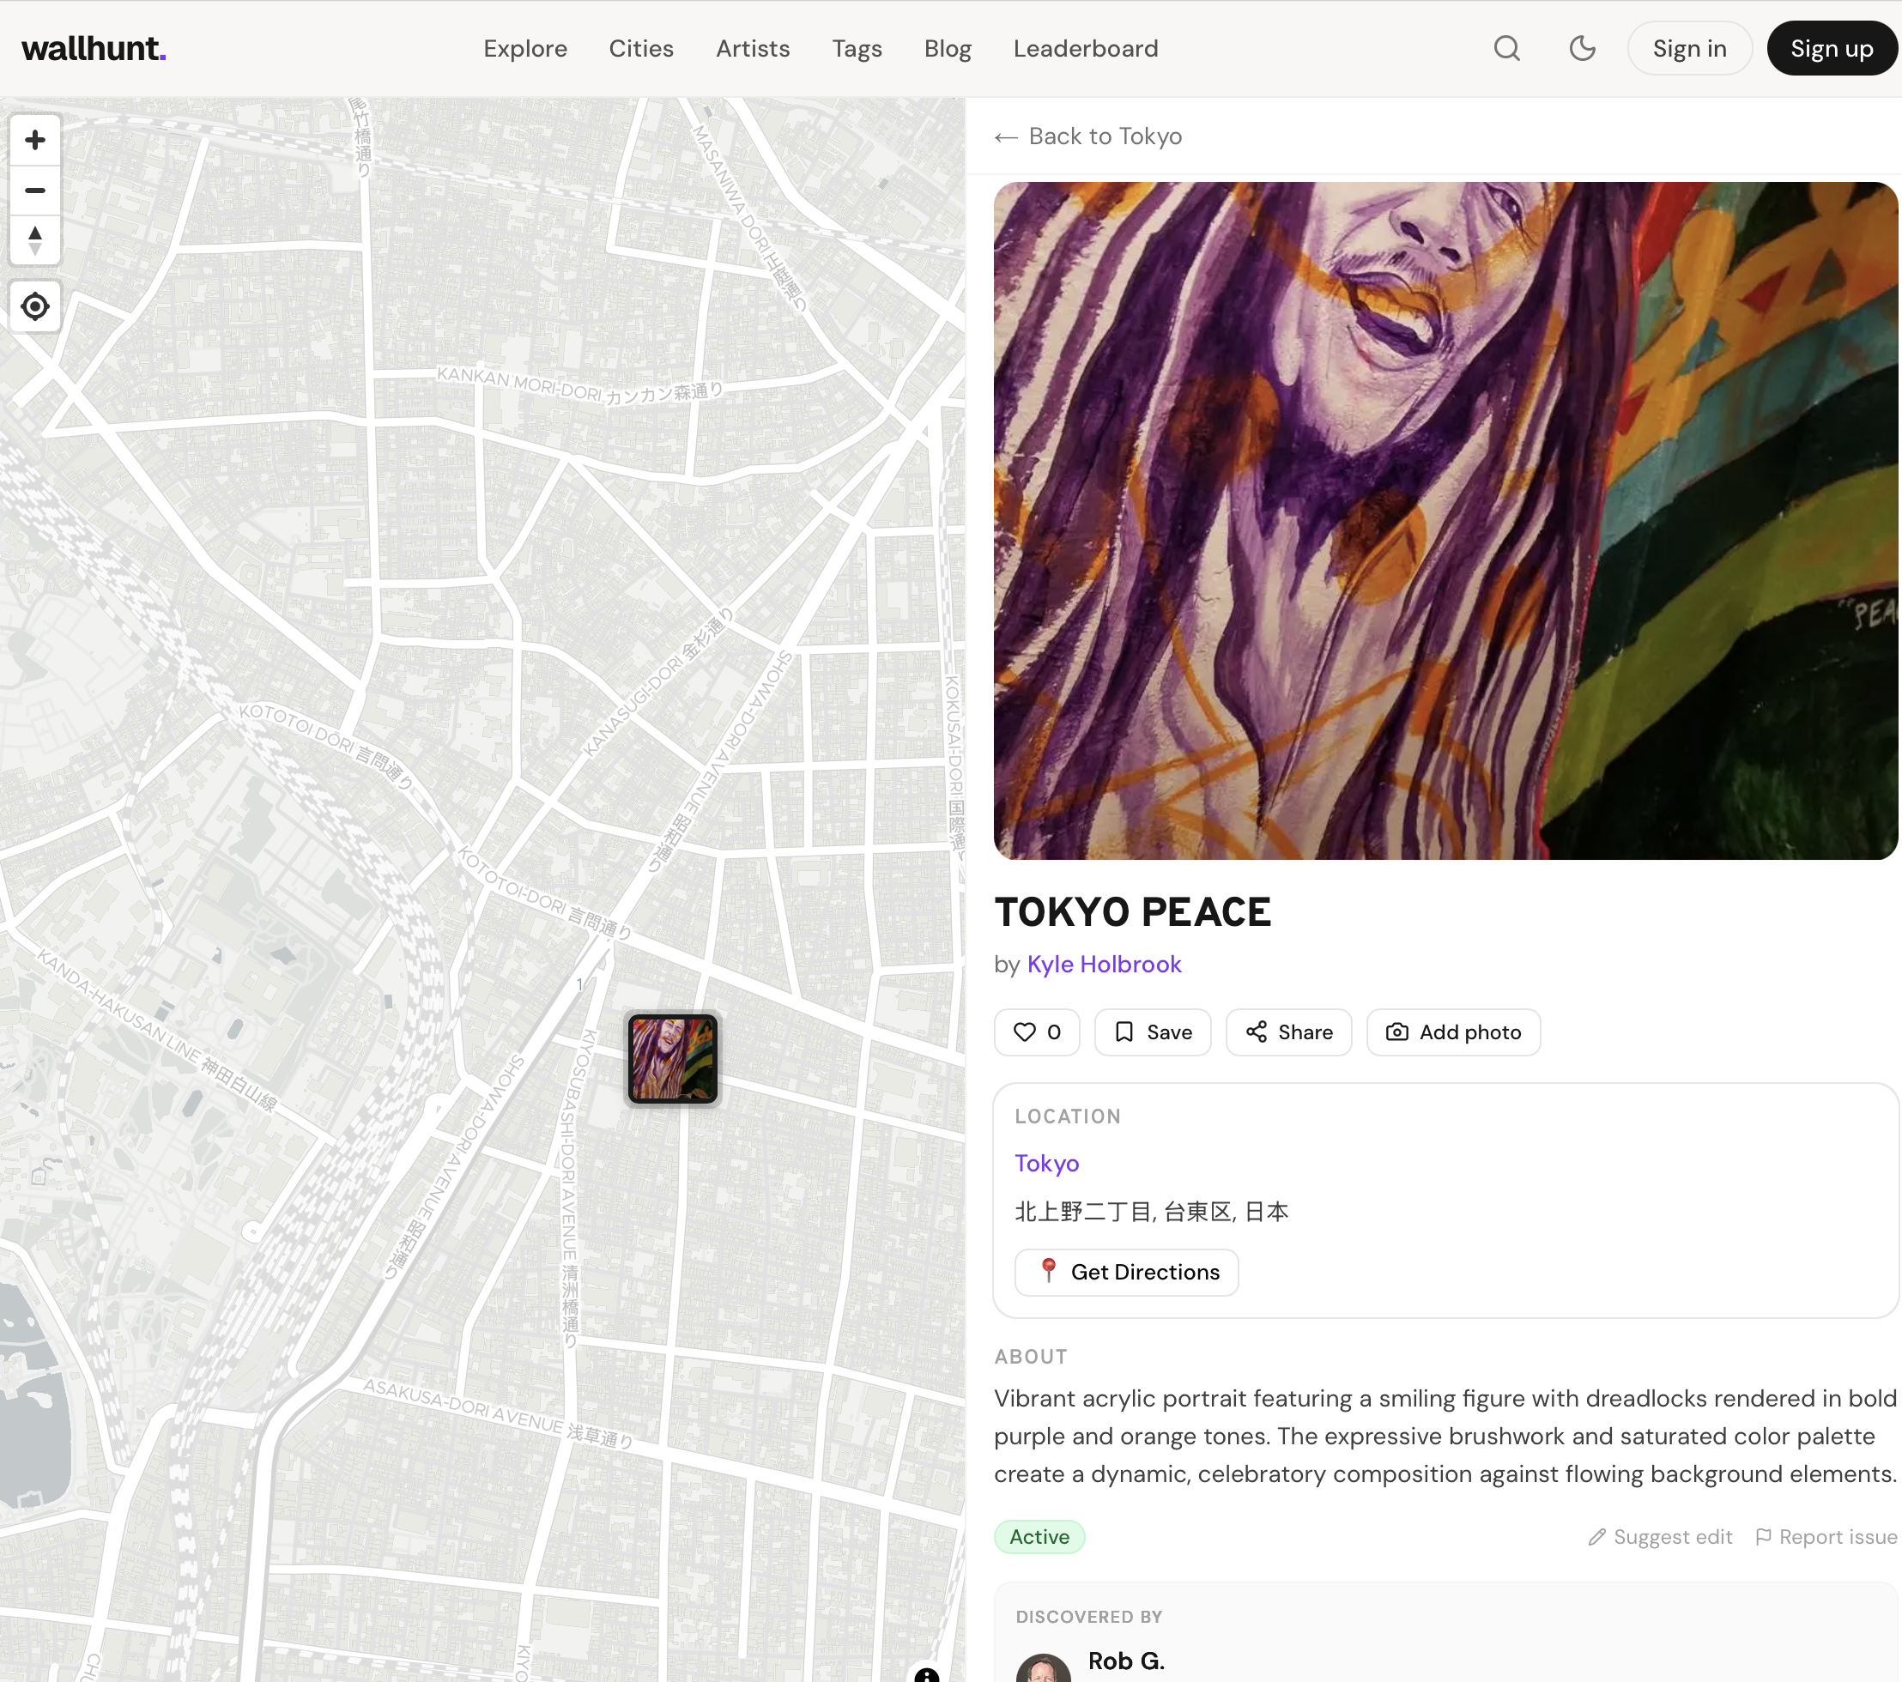Open artist Kyle Holbrook's profile
The height and width of the screenshot is (1682, 1902).
pos(1104,964)
